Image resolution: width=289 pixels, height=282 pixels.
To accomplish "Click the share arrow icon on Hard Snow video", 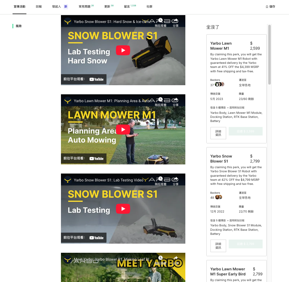I will 176,20.
